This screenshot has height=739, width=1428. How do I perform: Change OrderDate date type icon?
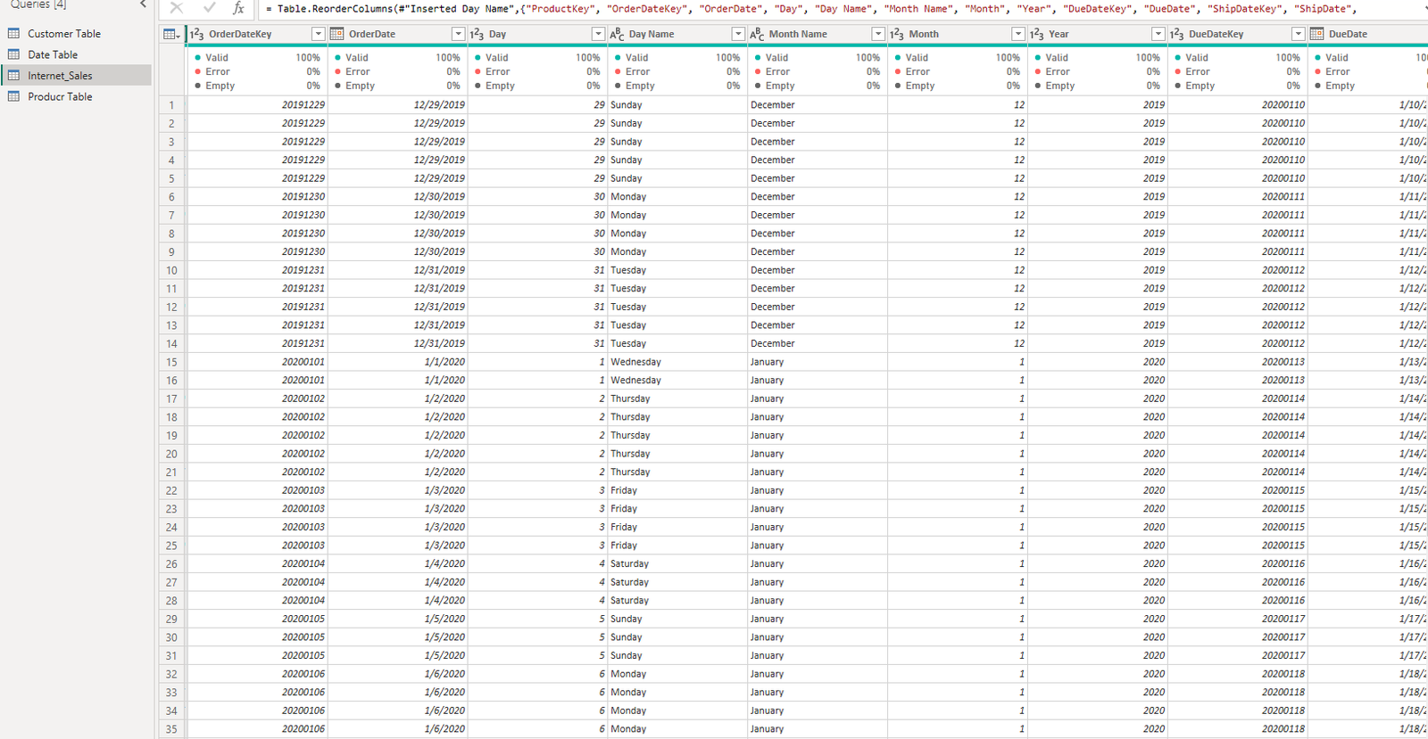pos(336,34)
